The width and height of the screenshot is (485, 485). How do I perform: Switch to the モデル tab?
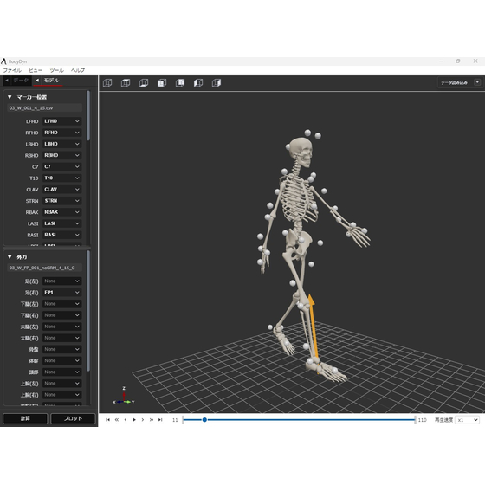(x=48, y=81)
